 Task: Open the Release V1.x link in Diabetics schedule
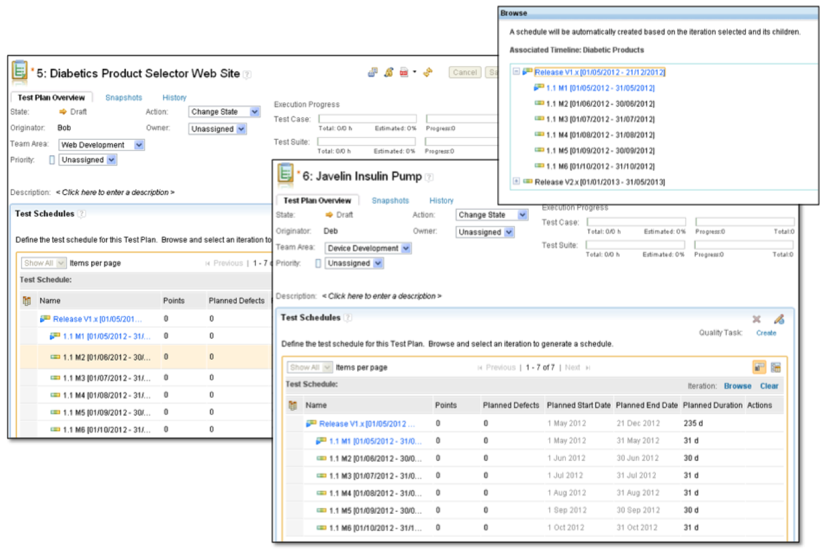pos(97,319)
